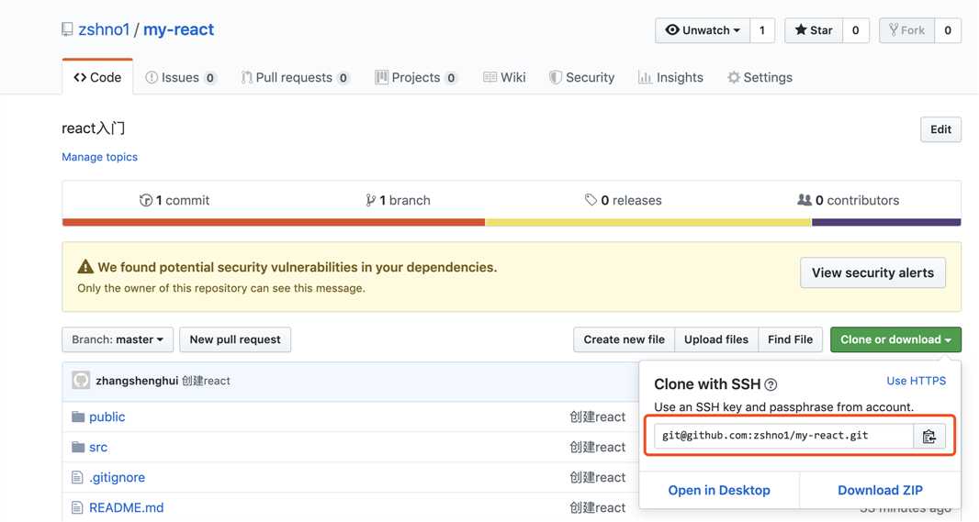Click the commit message in public row

click(x=597, y=416)
